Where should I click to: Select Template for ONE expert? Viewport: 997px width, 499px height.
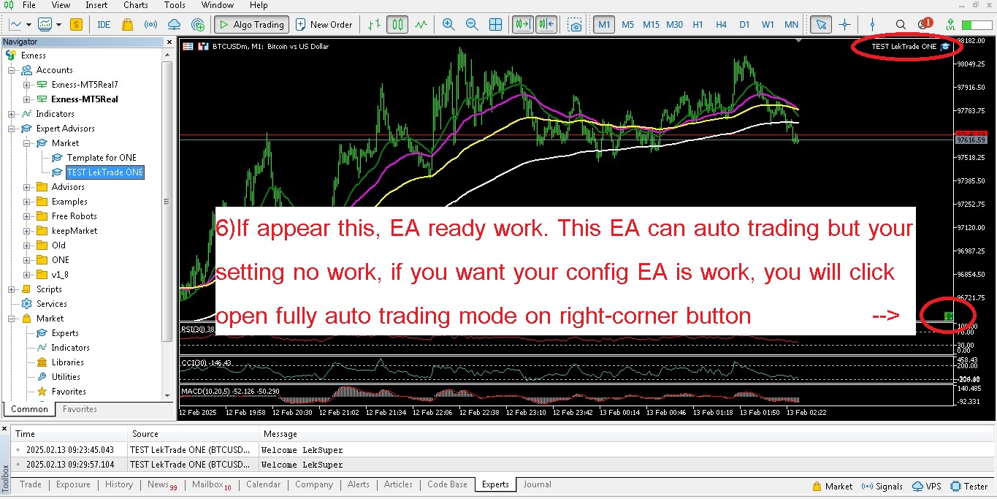click(102, 158)
